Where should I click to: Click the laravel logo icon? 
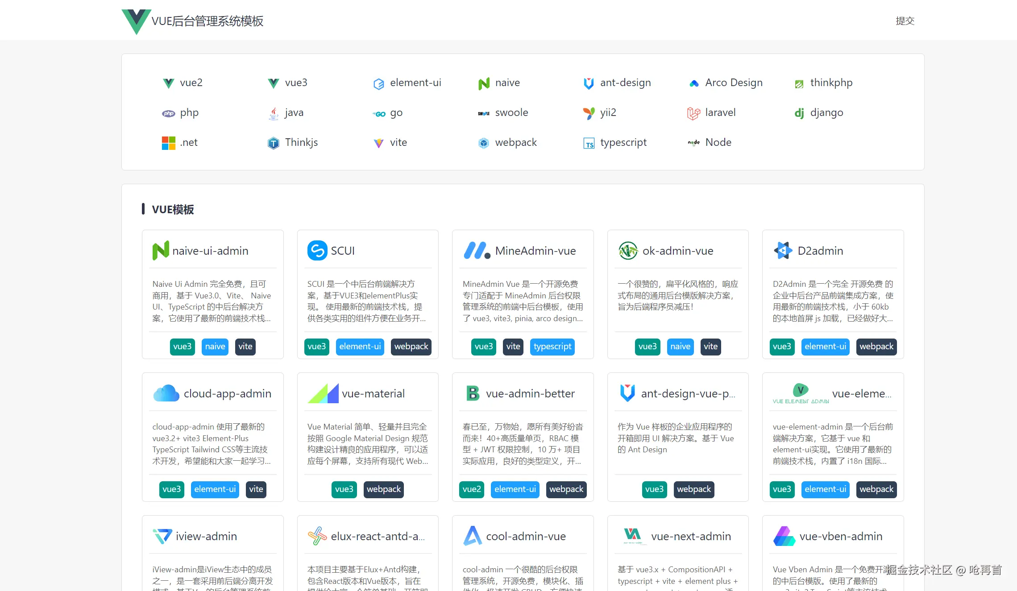[x=693, y=113]
